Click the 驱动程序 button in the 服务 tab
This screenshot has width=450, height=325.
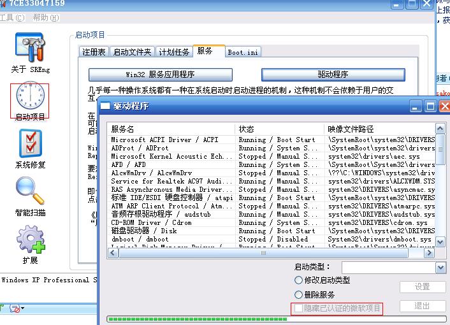(333, 75)
